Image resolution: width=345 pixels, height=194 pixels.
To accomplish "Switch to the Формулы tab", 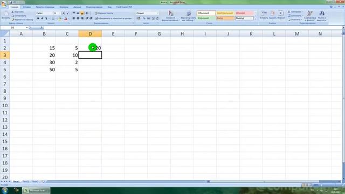I will (x=64, y=7).
